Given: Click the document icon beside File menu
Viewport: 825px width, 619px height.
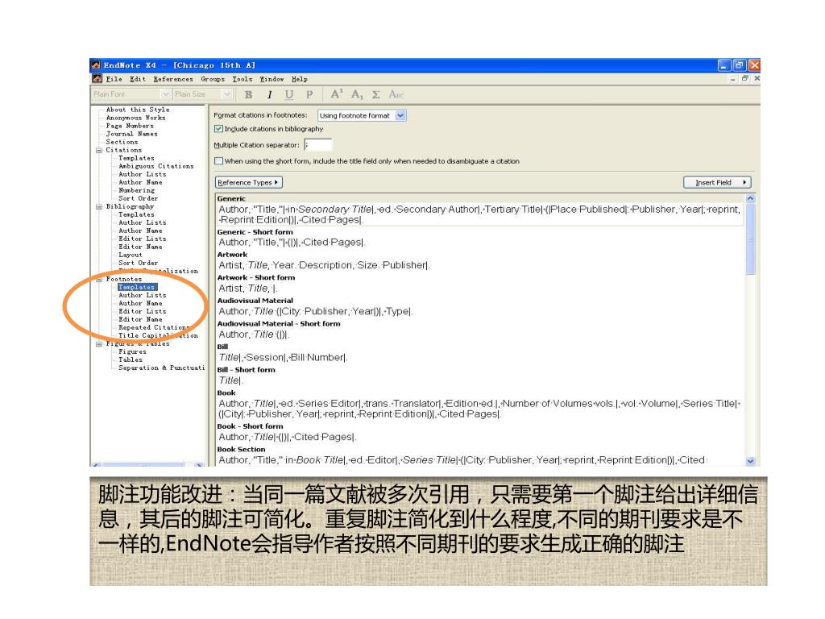Looking at the screenshot, I should [x=97, y=78].
